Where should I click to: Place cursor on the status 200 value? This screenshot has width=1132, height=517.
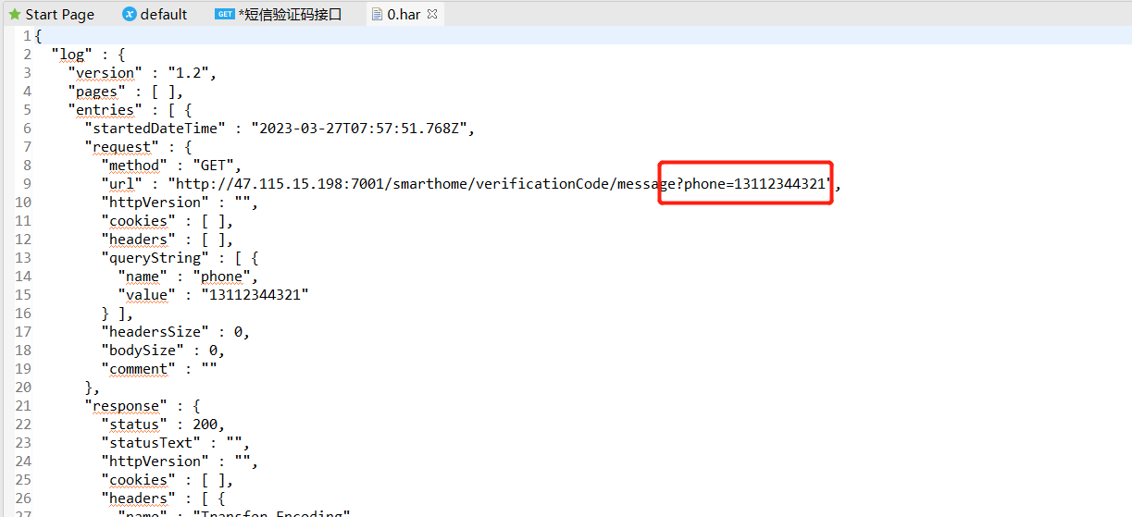pos(205,425)
